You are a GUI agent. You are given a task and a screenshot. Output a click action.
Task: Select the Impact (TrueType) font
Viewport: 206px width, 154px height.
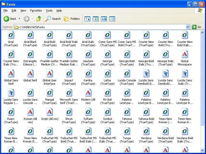click(69, 78)
